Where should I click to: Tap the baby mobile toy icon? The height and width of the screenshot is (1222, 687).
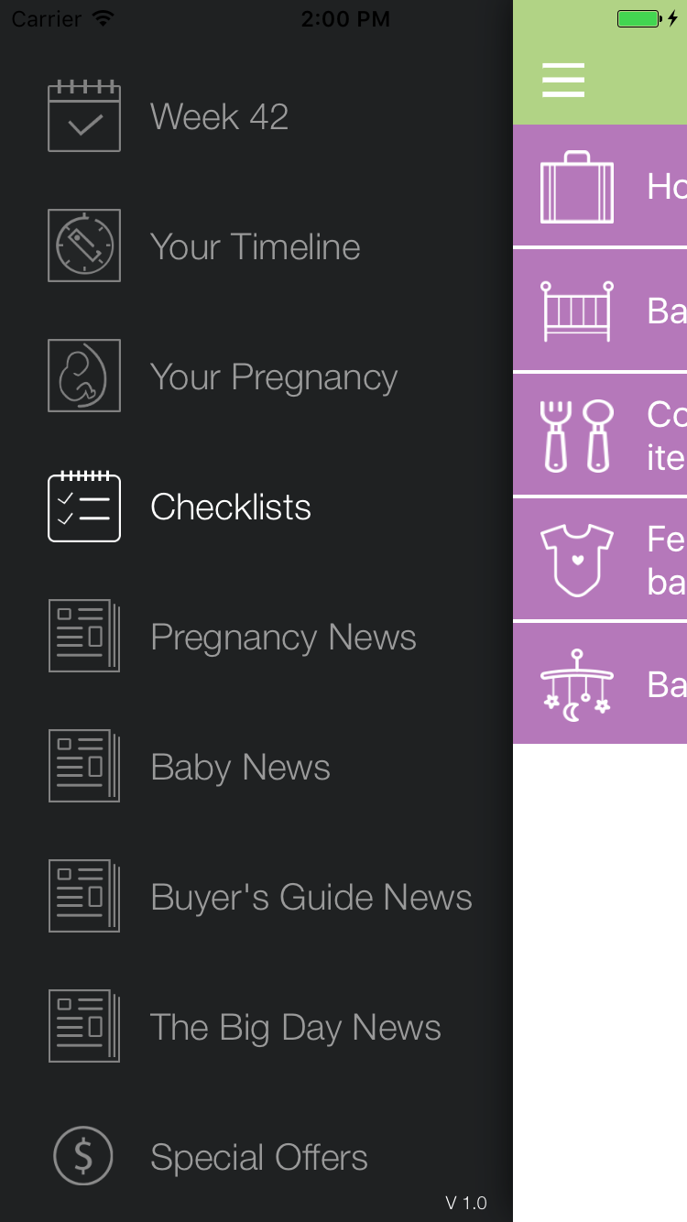click(577, 685)
